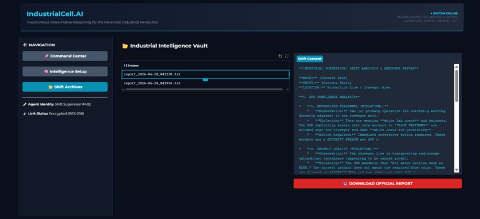Click the SYSTEM ONLINE status indicator
The image size is (480, 219).
point(444,14)
